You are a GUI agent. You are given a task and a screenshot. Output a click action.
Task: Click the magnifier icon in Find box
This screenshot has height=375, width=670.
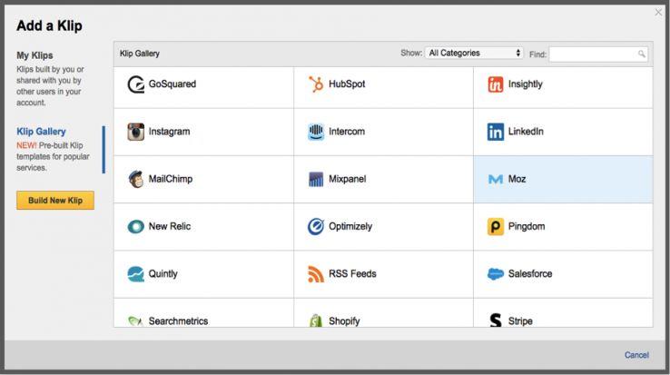(x=642, y=54)
